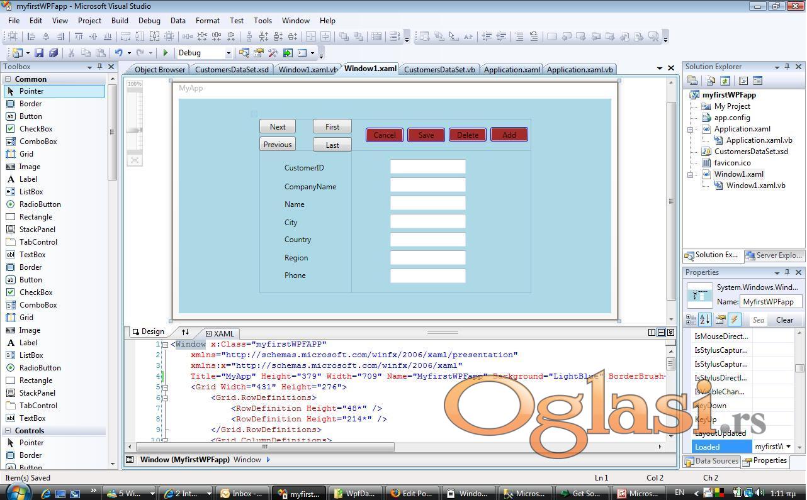Screen dimensions: 807x500
Task: Click the Previous button in the designer
Action: pos(278,145)
